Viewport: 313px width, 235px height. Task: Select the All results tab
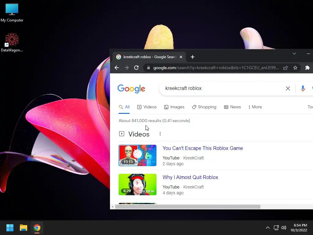click(124, 107)
